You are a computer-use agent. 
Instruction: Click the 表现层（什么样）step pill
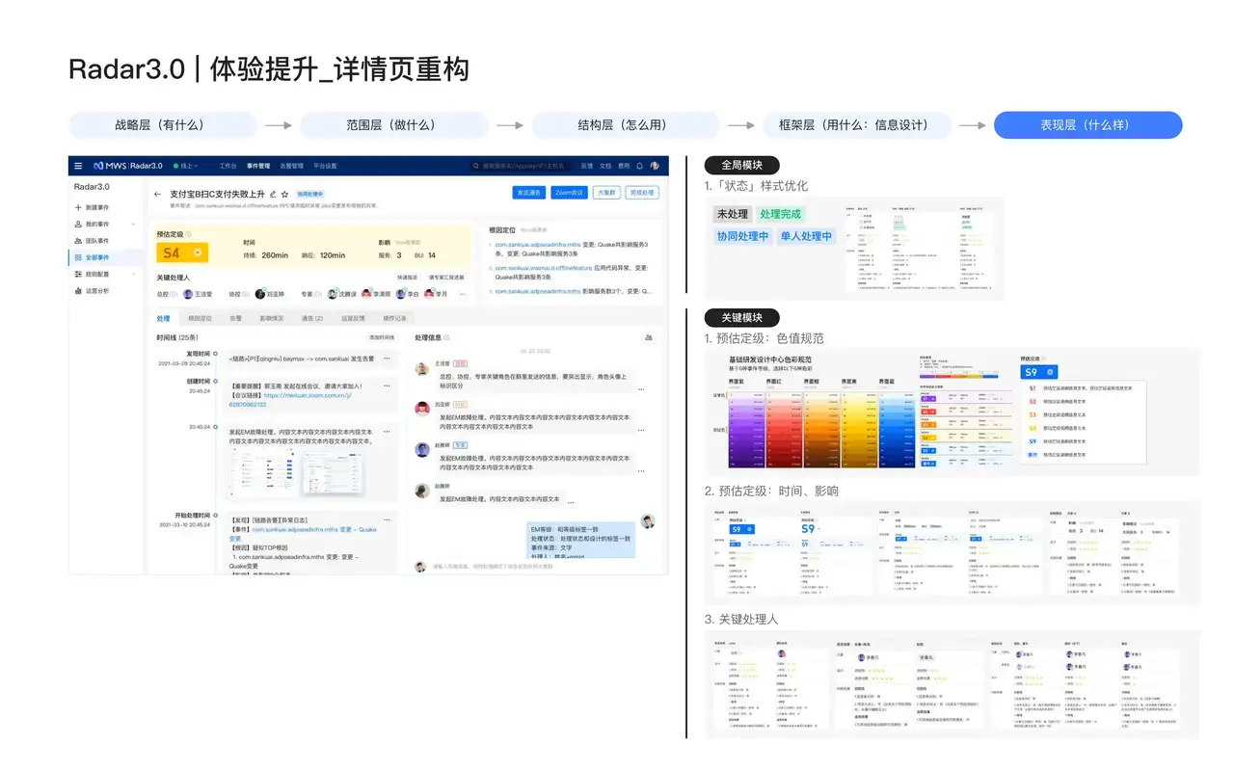click(x=1087, y=125)
